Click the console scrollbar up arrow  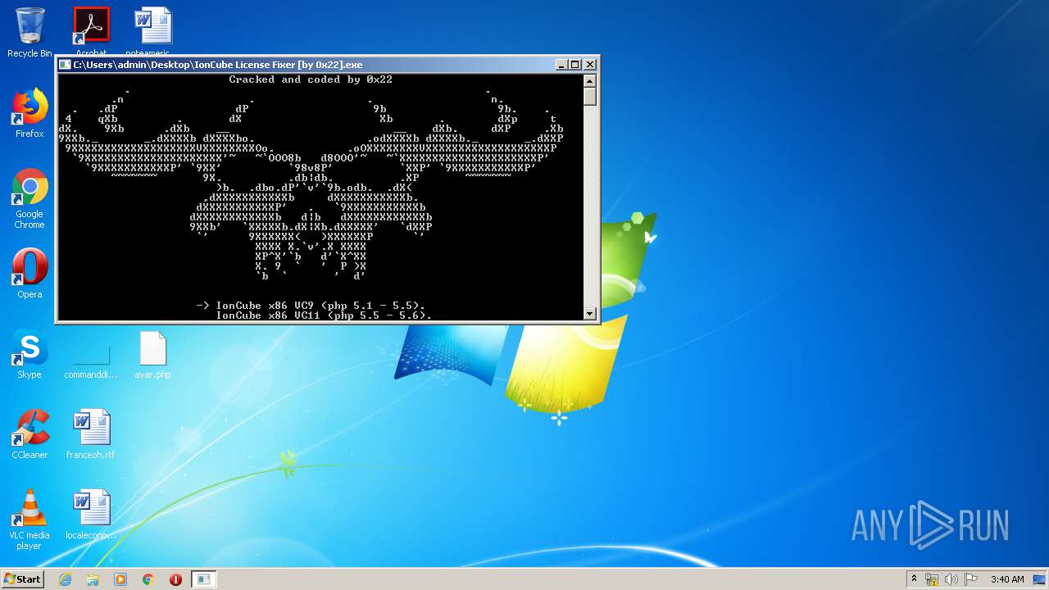coord(589,80)
